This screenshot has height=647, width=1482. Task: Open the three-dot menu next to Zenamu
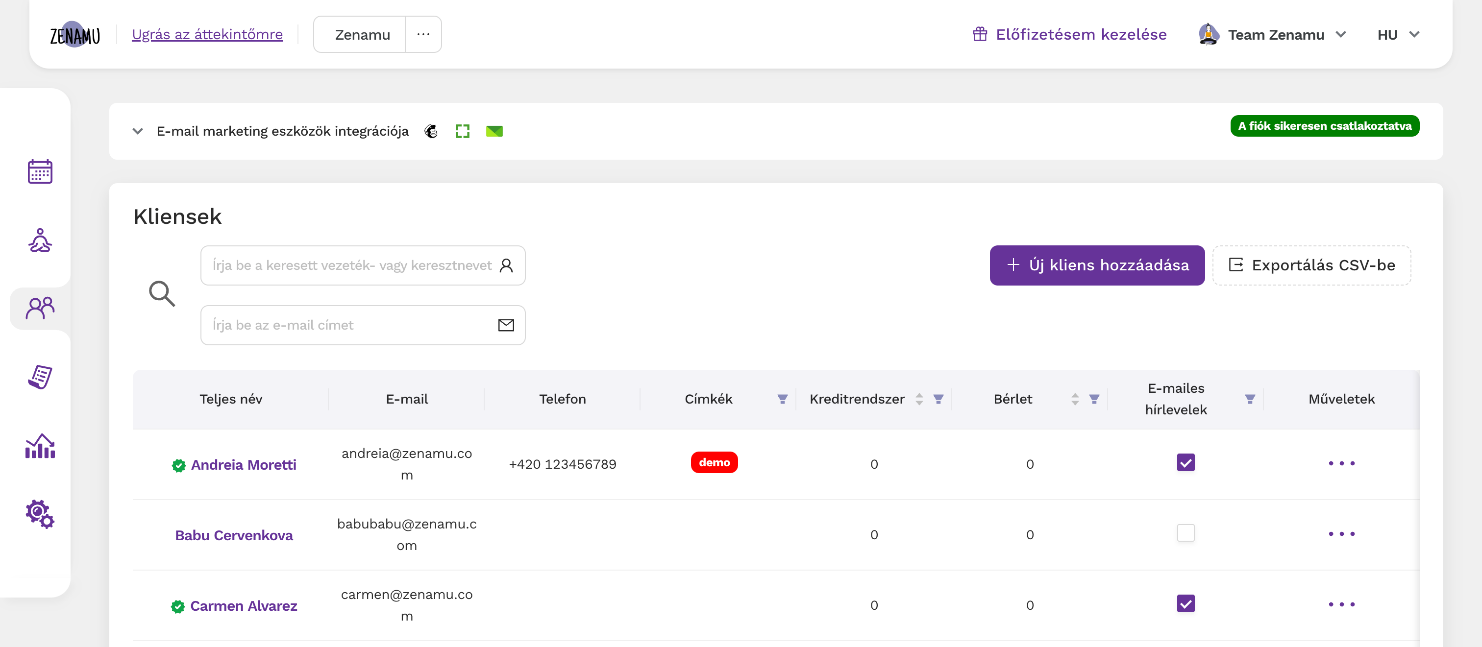click(423, 34)
